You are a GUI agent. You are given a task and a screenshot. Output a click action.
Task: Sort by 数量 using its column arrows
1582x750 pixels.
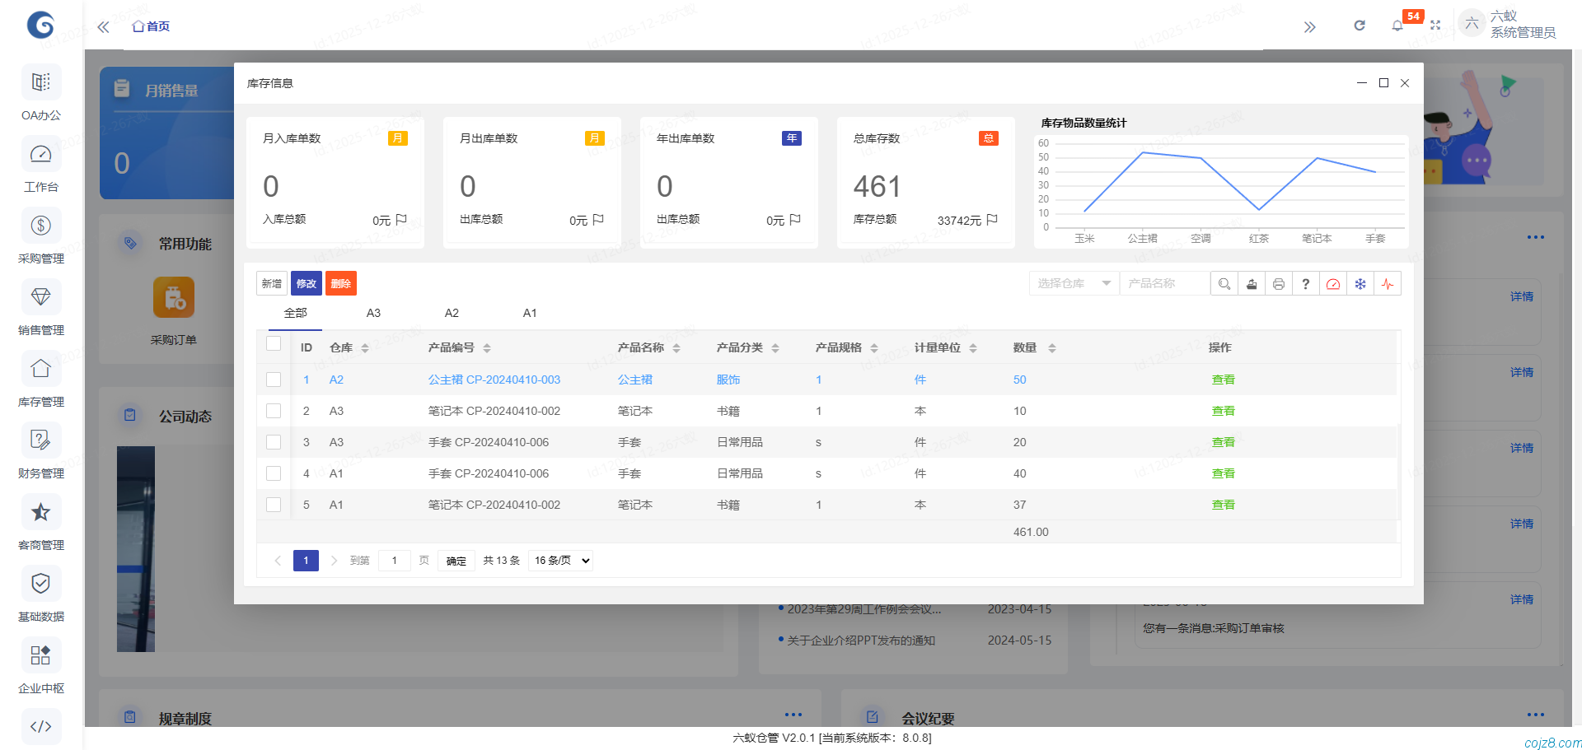[1052, 347]
